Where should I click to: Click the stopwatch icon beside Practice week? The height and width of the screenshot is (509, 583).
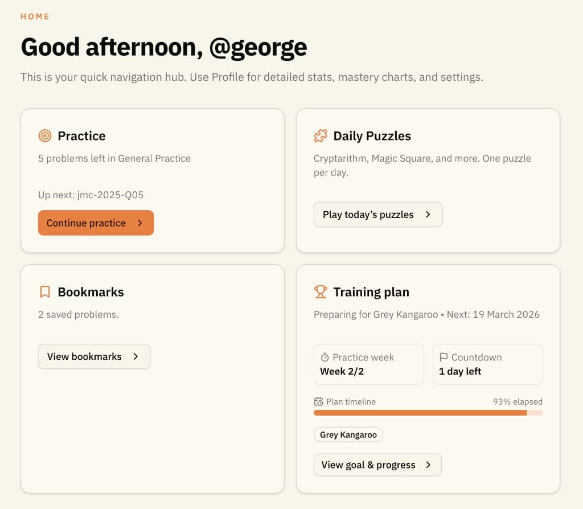click(323, 357)
